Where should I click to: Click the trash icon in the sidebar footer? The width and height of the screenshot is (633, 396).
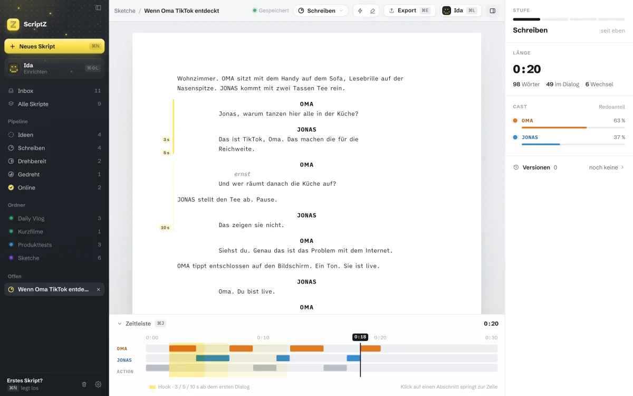84,384
